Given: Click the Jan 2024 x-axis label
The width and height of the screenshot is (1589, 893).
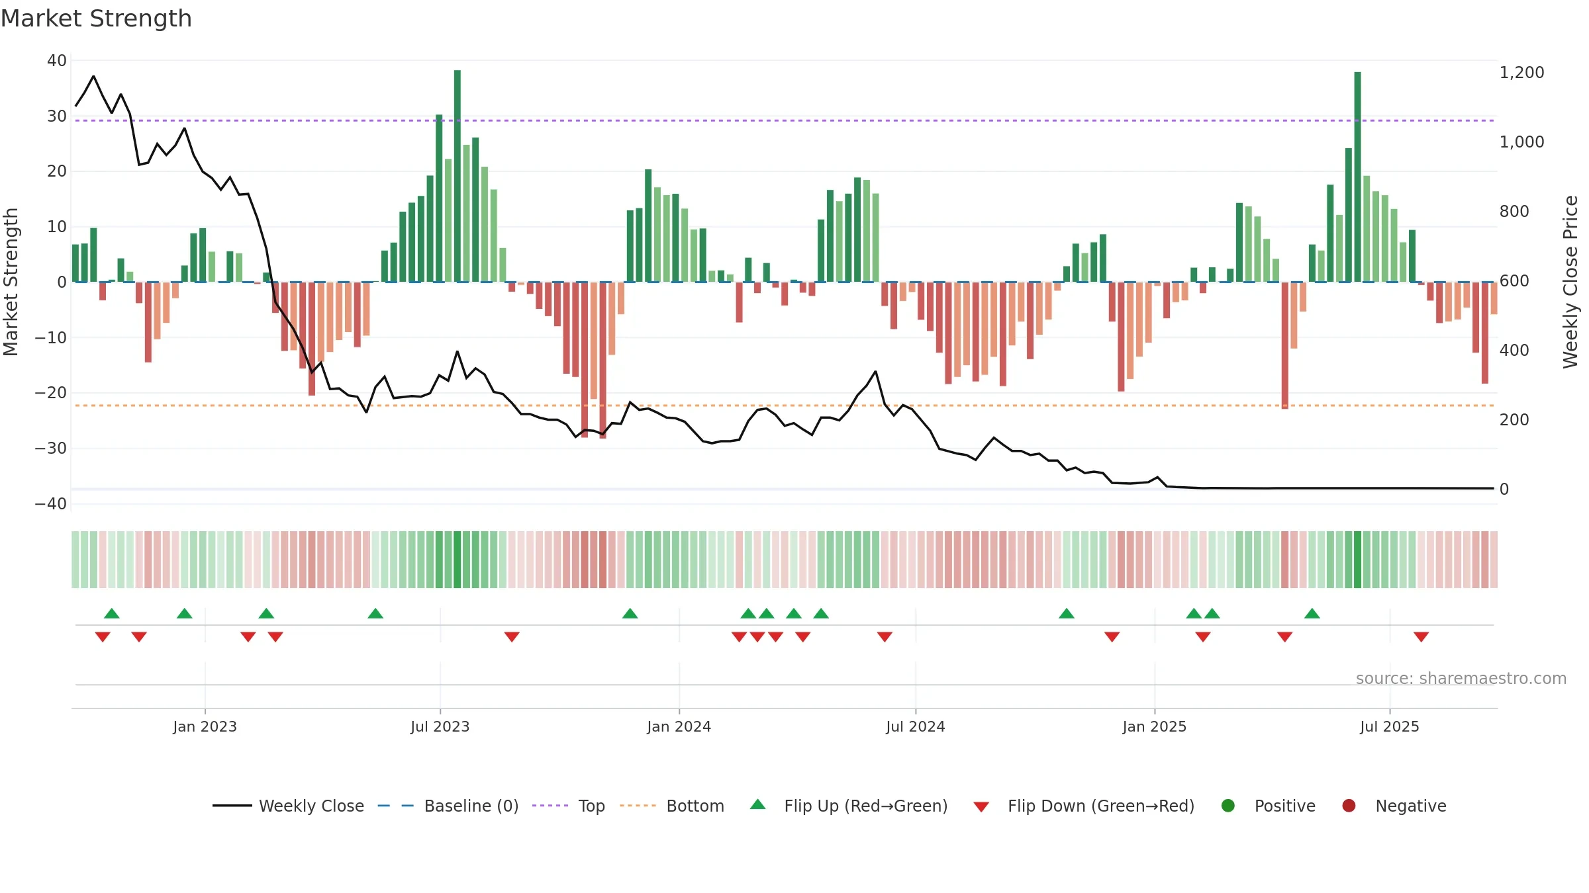Looking at the screenshot, I should [x=679, y=727].
